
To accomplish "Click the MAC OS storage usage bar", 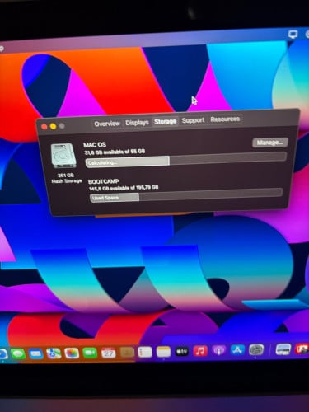I will [186, 160].
